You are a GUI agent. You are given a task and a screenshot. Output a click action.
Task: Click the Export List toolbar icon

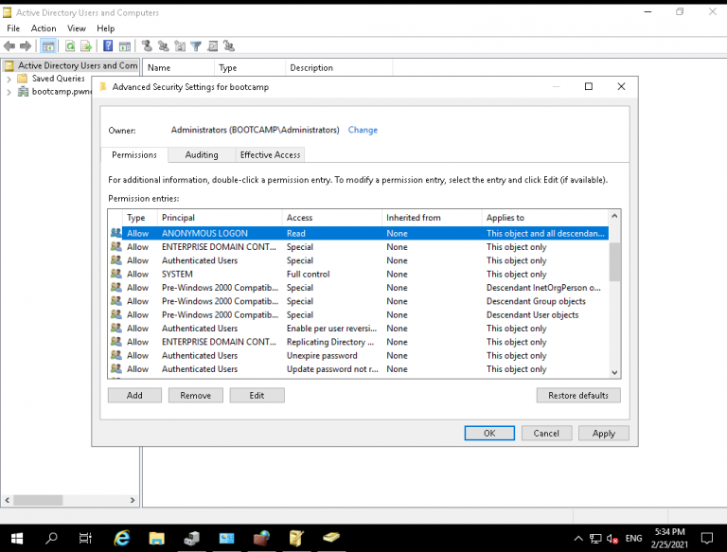click(x=86, y=45)
